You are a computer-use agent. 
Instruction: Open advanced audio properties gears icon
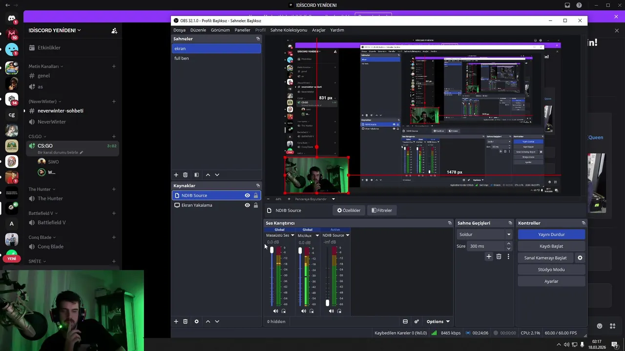[417, 321]
